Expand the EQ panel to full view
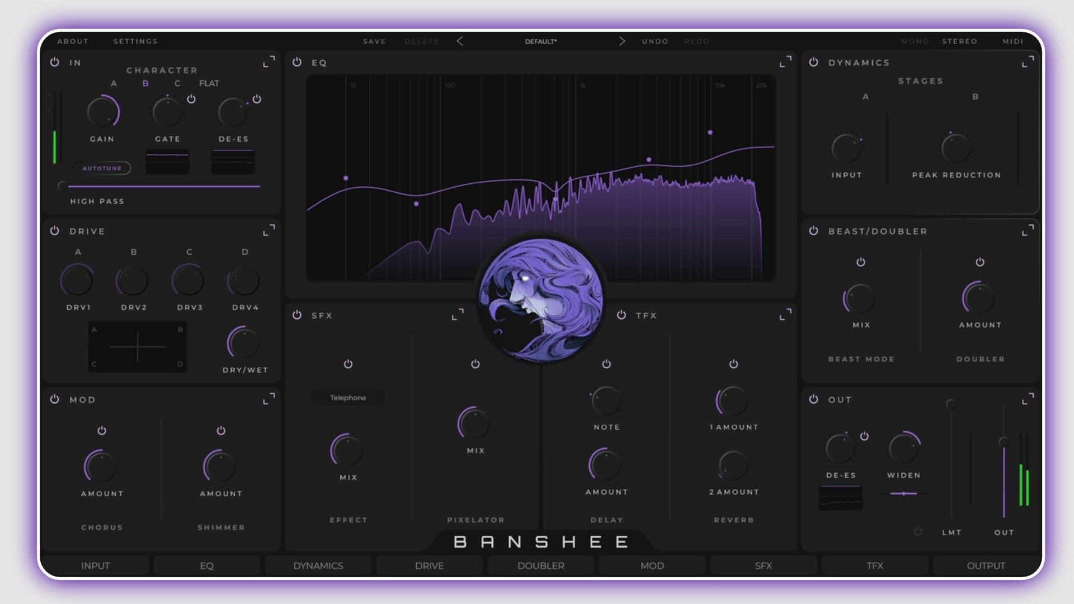 (784, 63)
